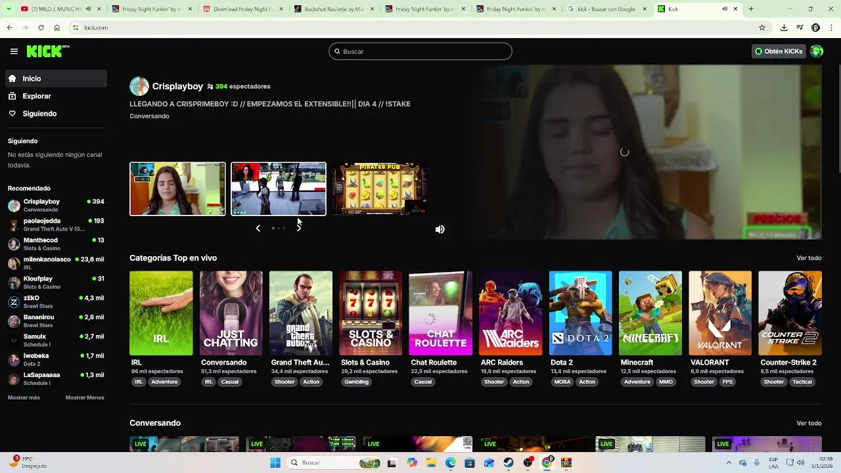
Task: Open the Chat Roulette category card
Action: pos(440,313)
